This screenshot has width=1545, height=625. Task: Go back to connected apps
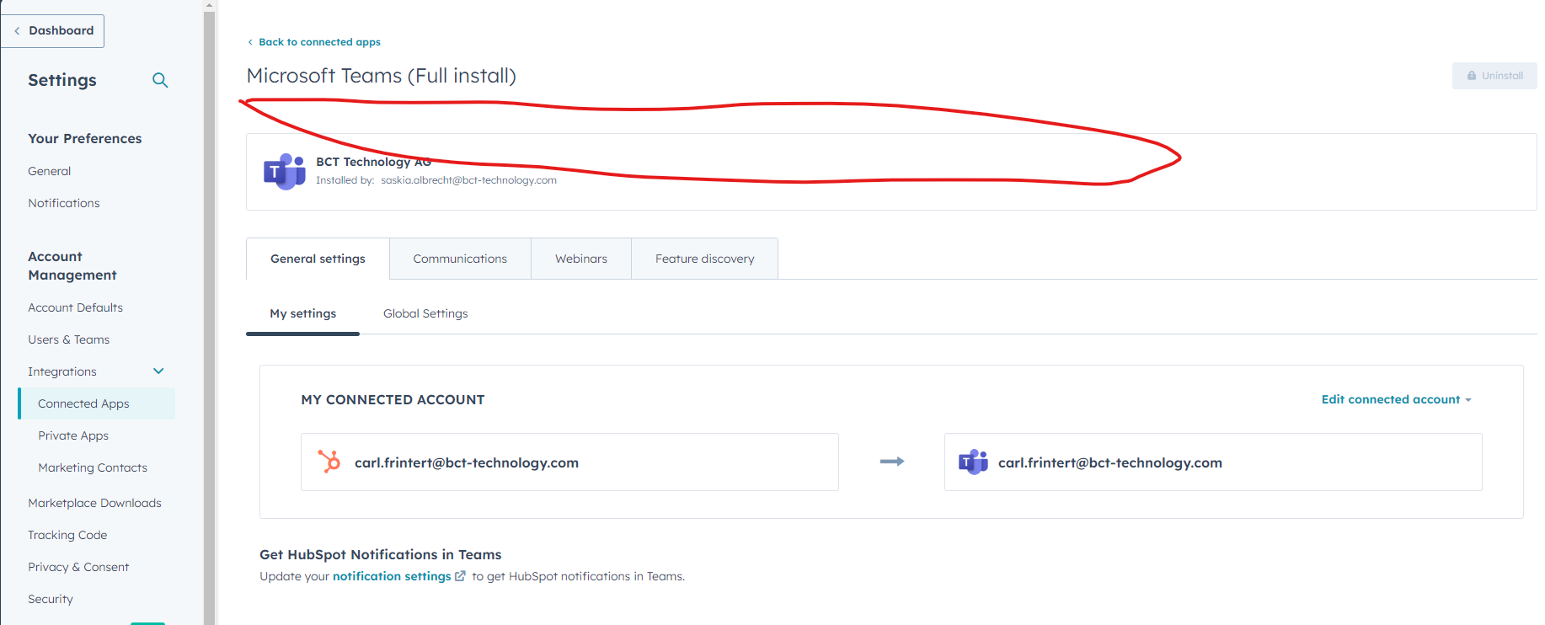(x=318, y=42)
